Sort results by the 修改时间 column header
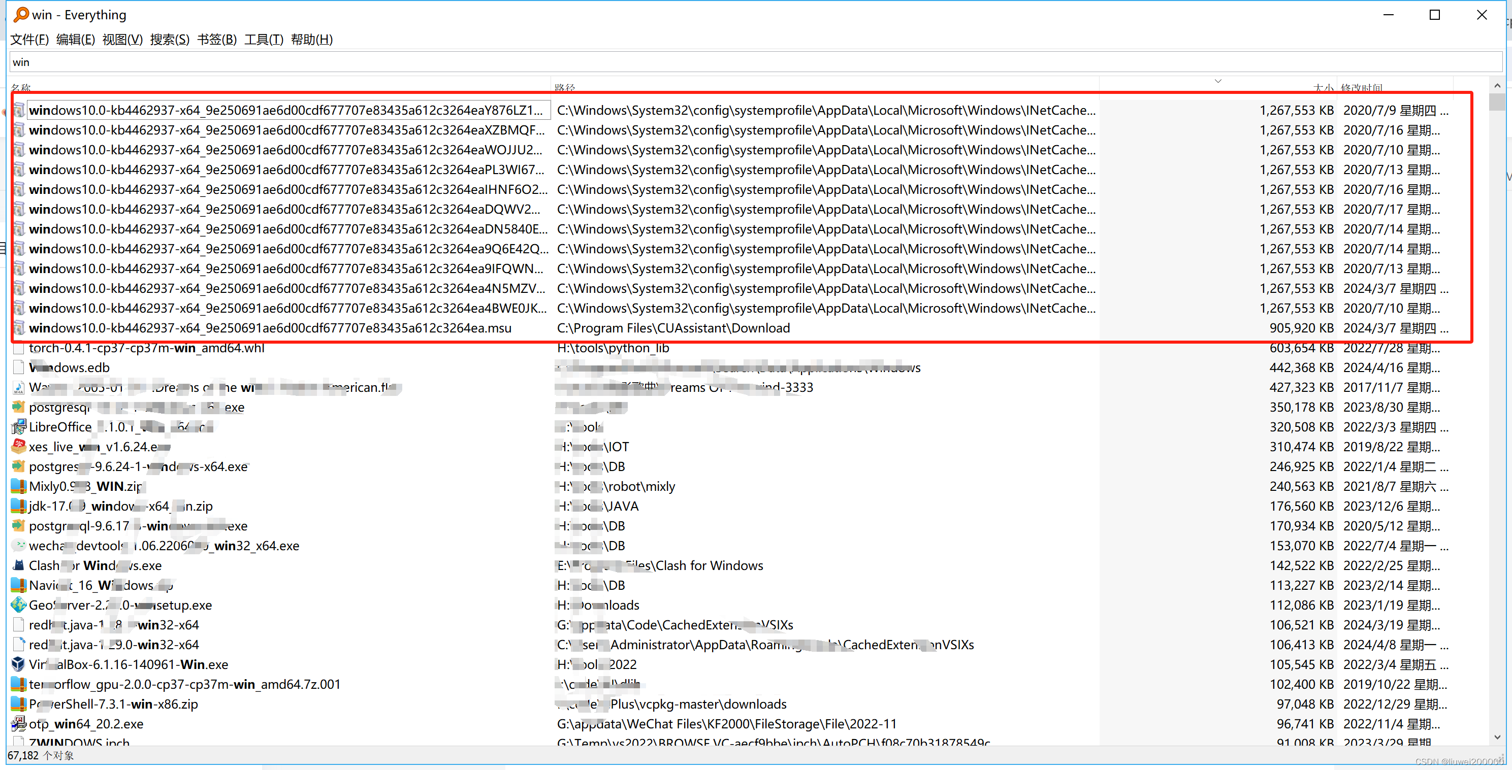 coord(1362,87)
